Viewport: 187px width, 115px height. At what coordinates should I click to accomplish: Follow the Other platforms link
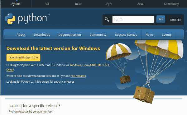point(10,70)
